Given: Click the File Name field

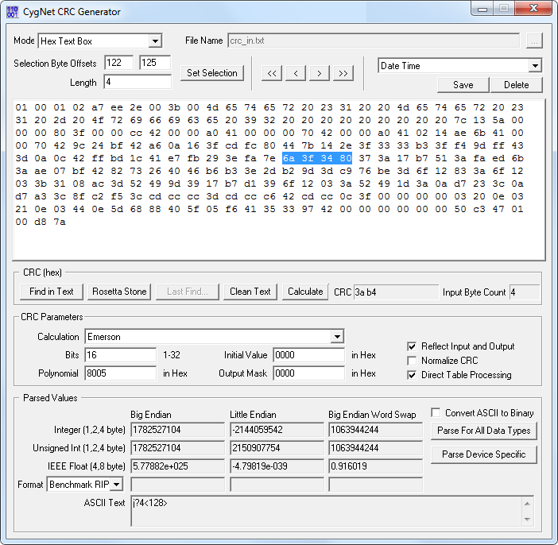Looking at the screenshot, I should click(374, 41).
